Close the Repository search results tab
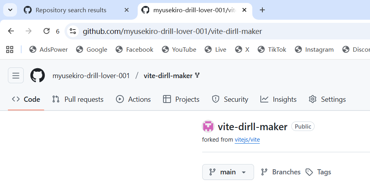 tap(127, 10)
